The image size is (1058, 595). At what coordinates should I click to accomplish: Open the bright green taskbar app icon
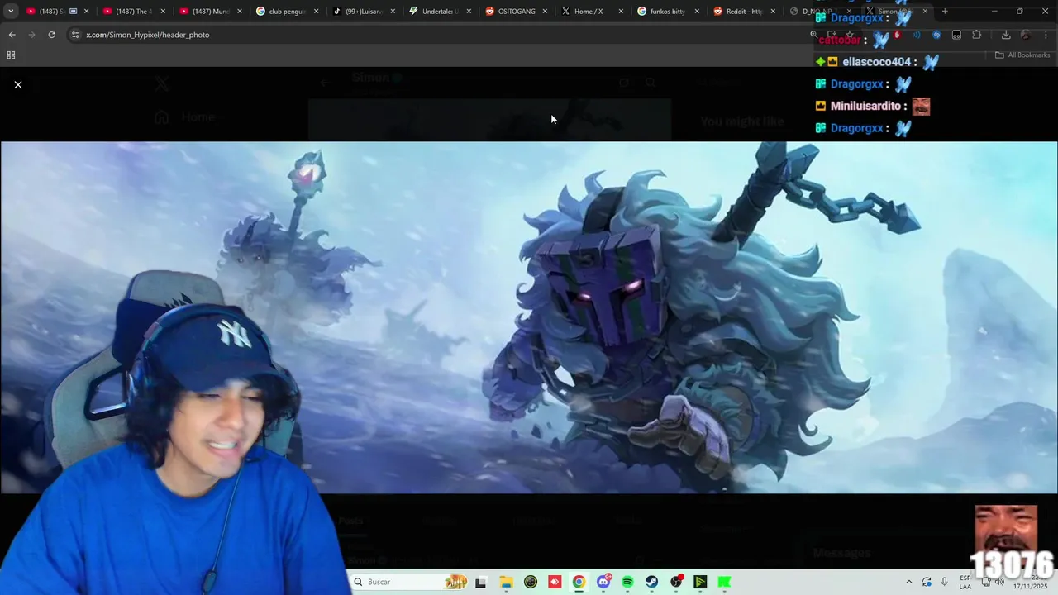click(725, 582)
